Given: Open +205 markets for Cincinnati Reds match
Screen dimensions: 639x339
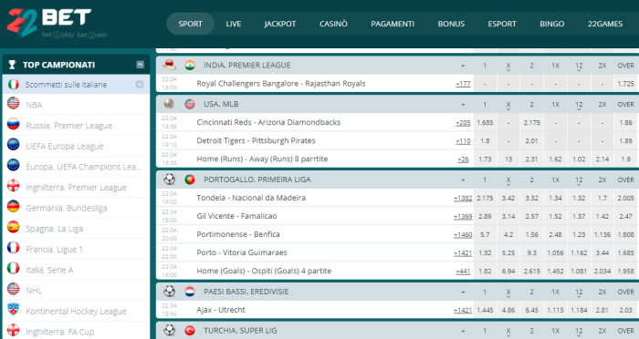Looking at the screenshot, I should [463, 122].
